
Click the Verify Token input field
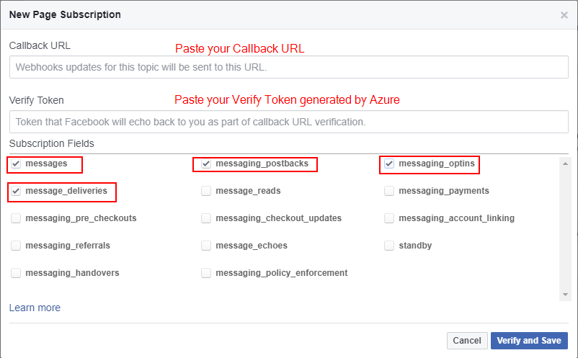click(288, 122)
